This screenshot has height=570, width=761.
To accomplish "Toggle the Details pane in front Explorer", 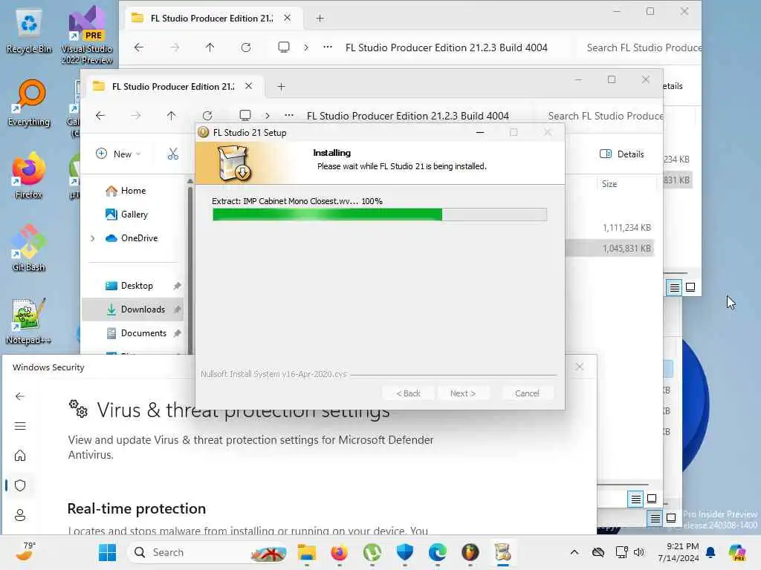I will (622, 154).
